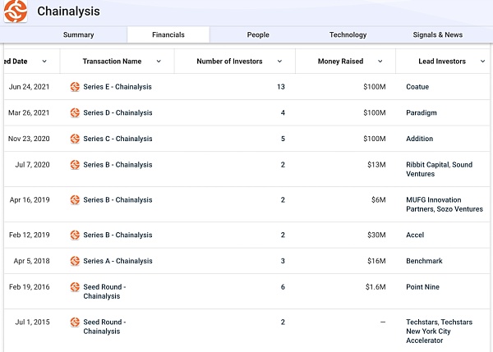
Task: Click the Jun 24, 2021 date cell
Action: point(29,87)
